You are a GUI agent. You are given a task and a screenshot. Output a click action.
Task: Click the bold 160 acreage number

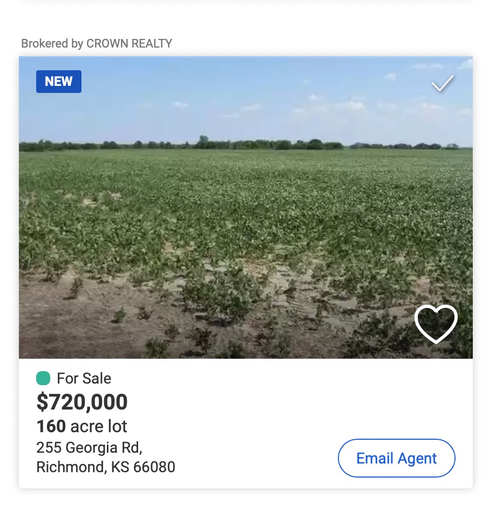(51, 426)
